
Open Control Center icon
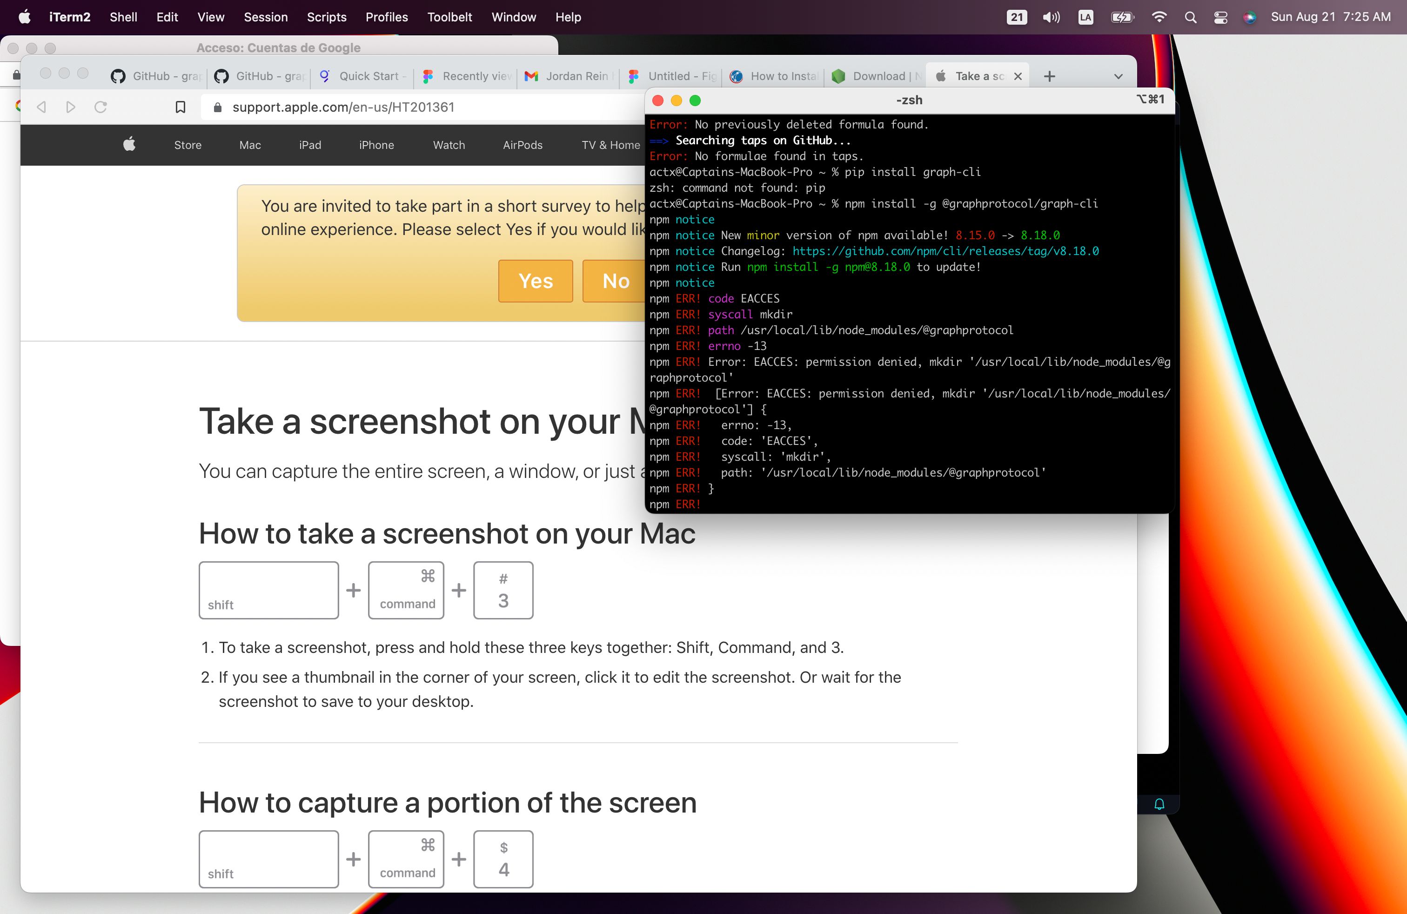click(1221, 17)
